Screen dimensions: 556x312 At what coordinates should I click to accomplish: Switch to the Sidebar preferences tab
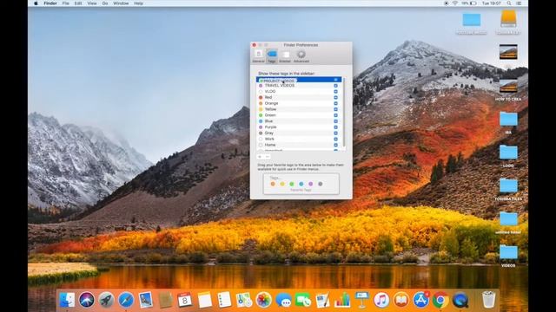tap(285, 55)
